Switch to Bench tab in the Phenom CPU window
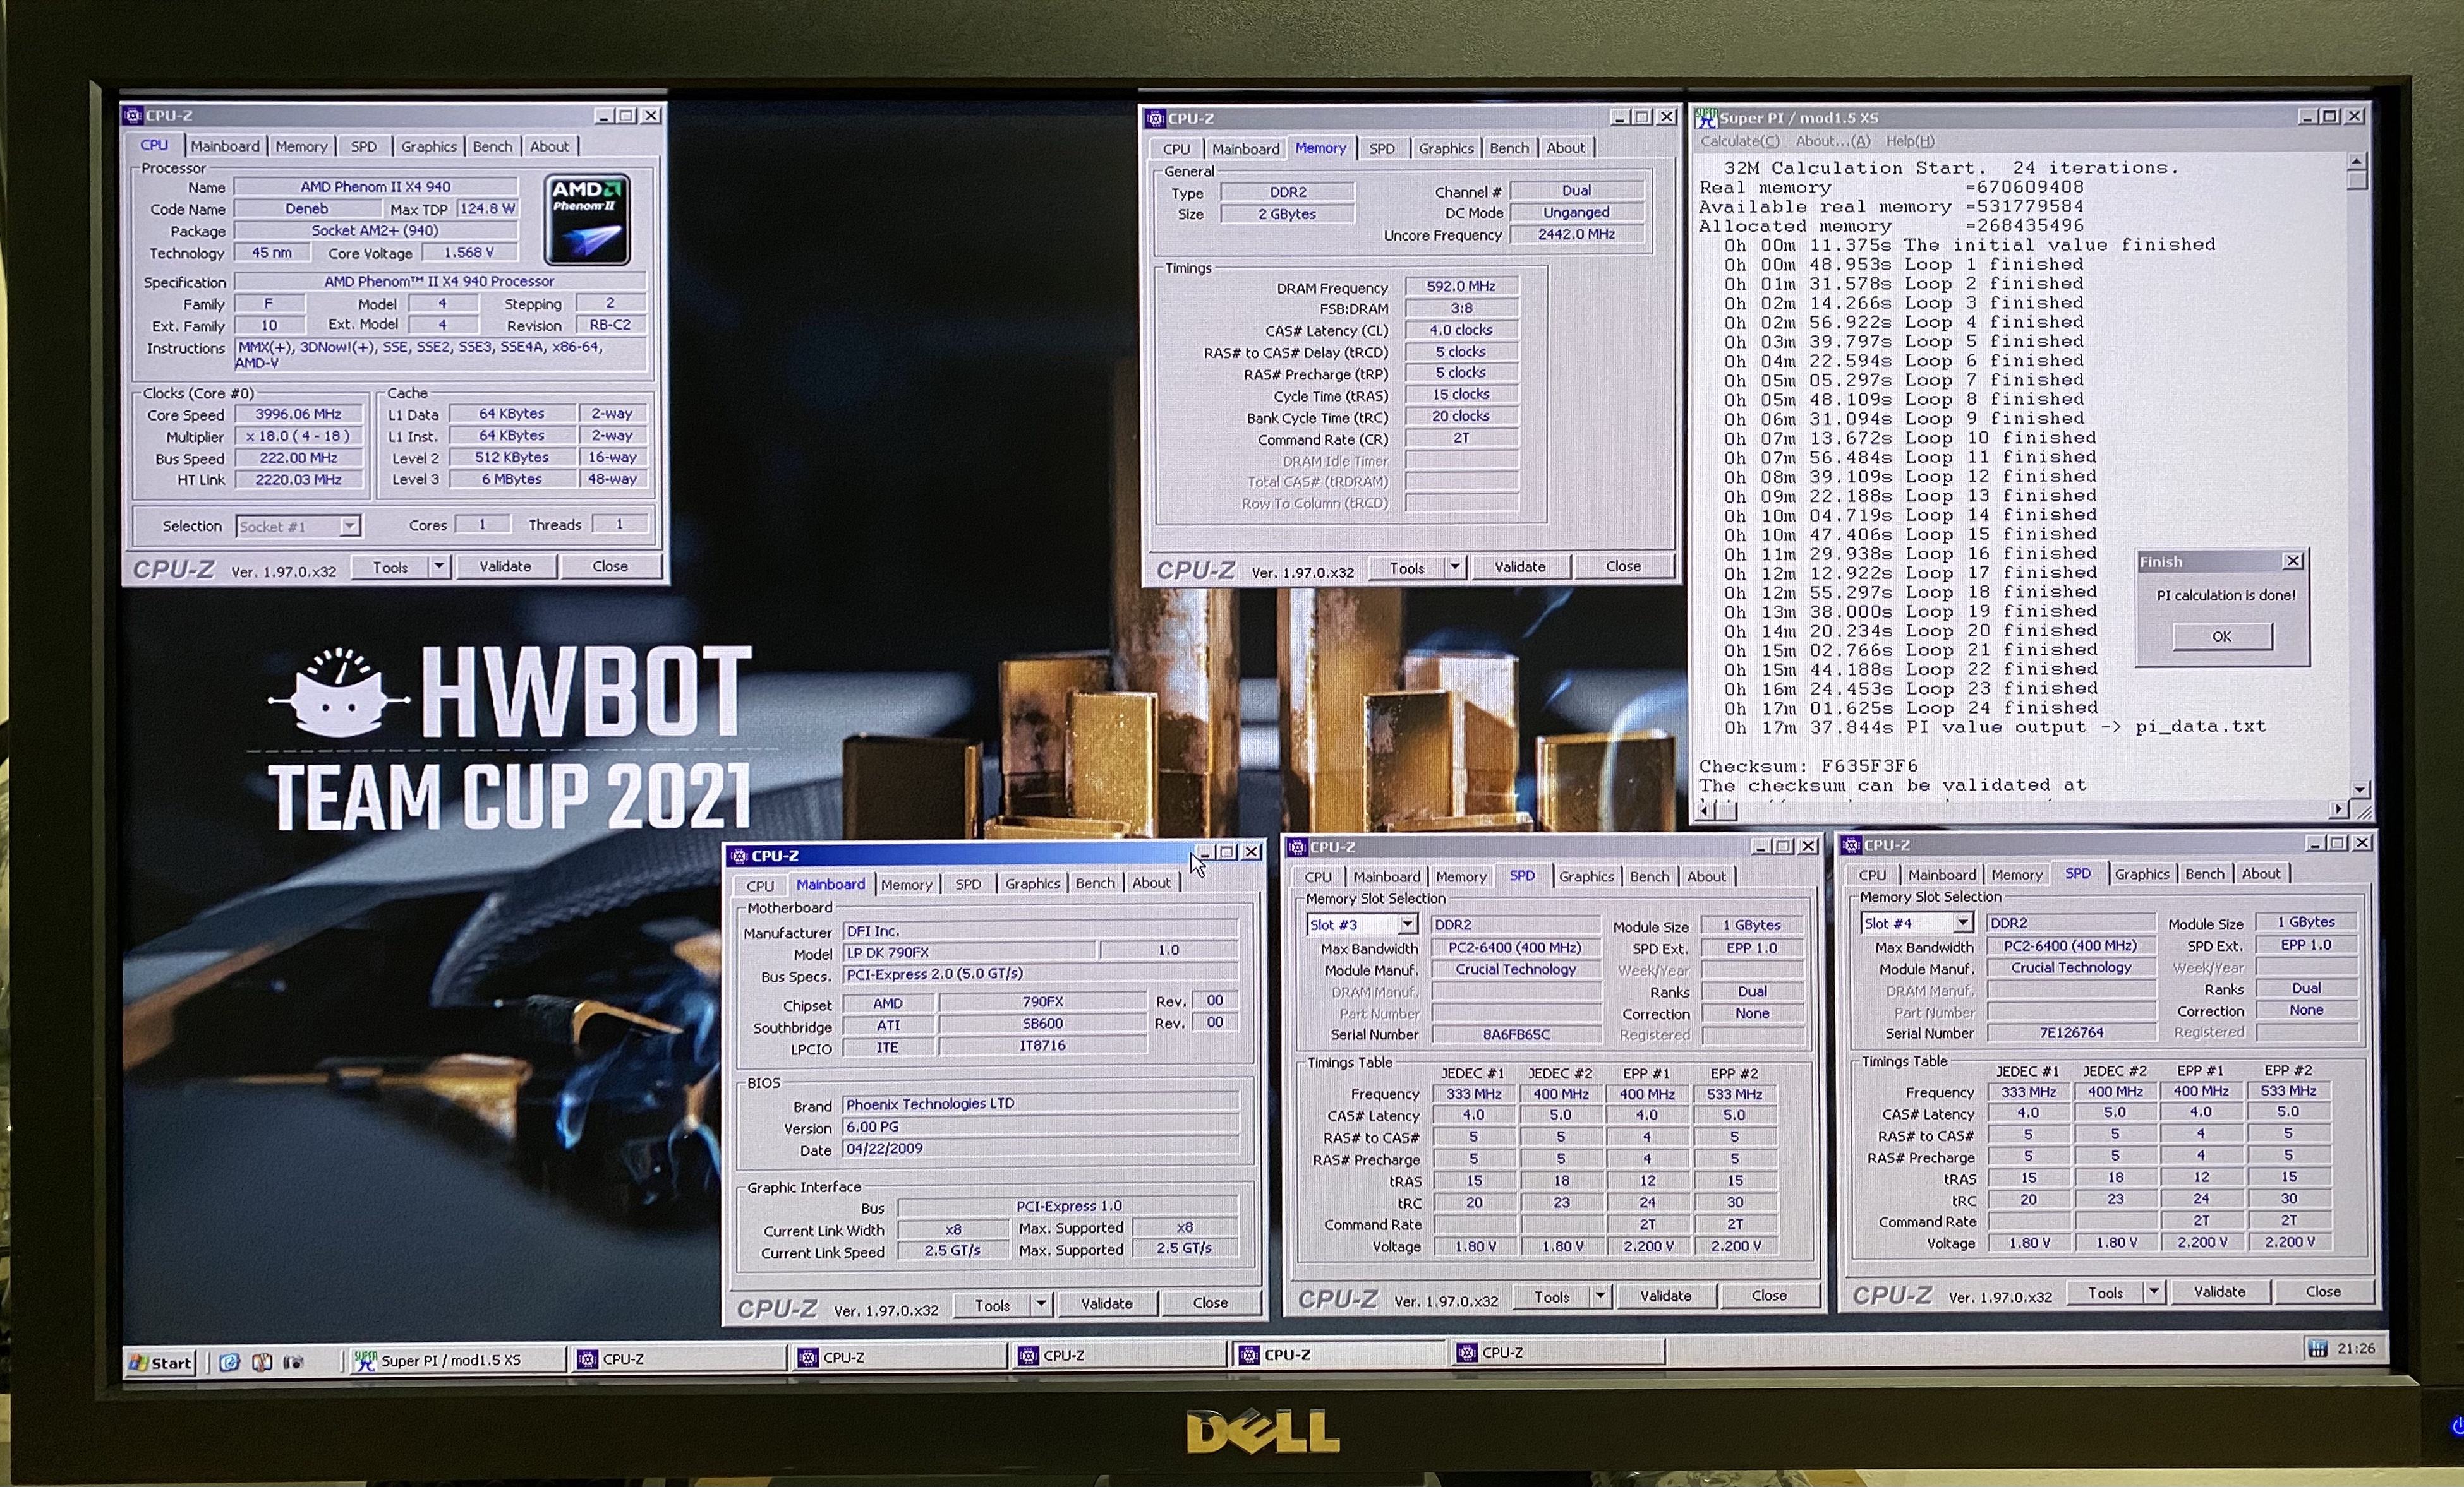 click(492, 146)
